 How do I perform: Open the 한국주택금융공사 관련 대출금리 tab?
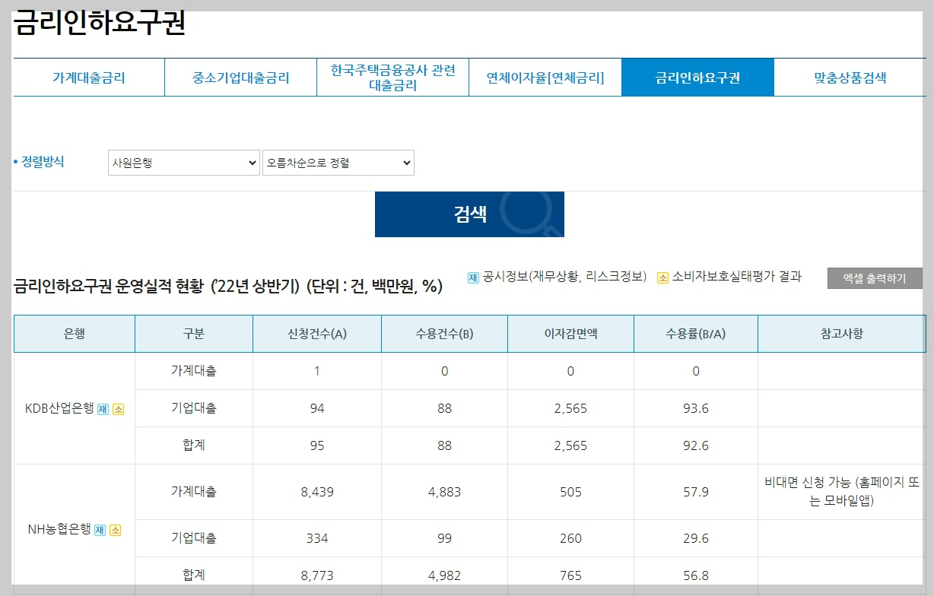tap(392, 77)
